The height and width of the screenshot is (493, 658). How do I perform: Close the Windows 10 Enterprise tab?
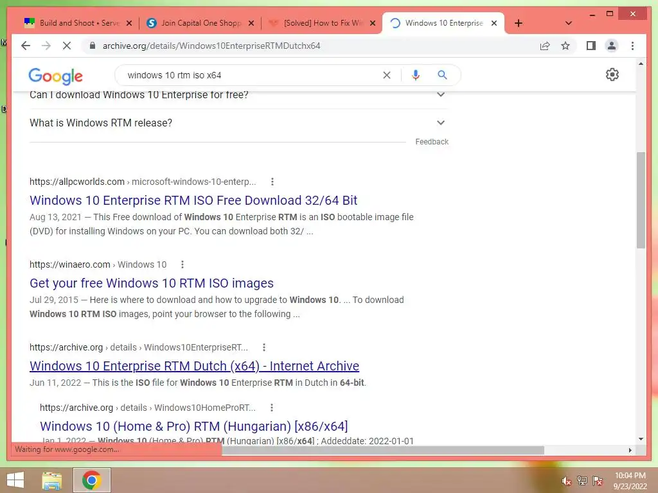[x=494, y=23]
